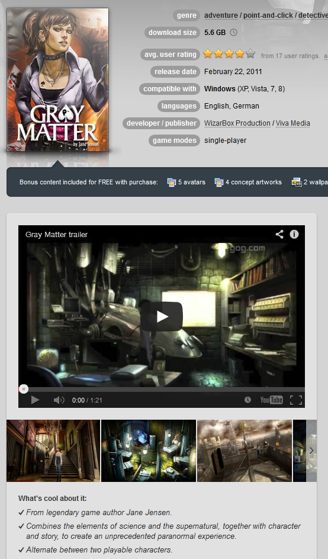Click the star rating icons
The image size is (328, 559).
(x=229, y=54)
